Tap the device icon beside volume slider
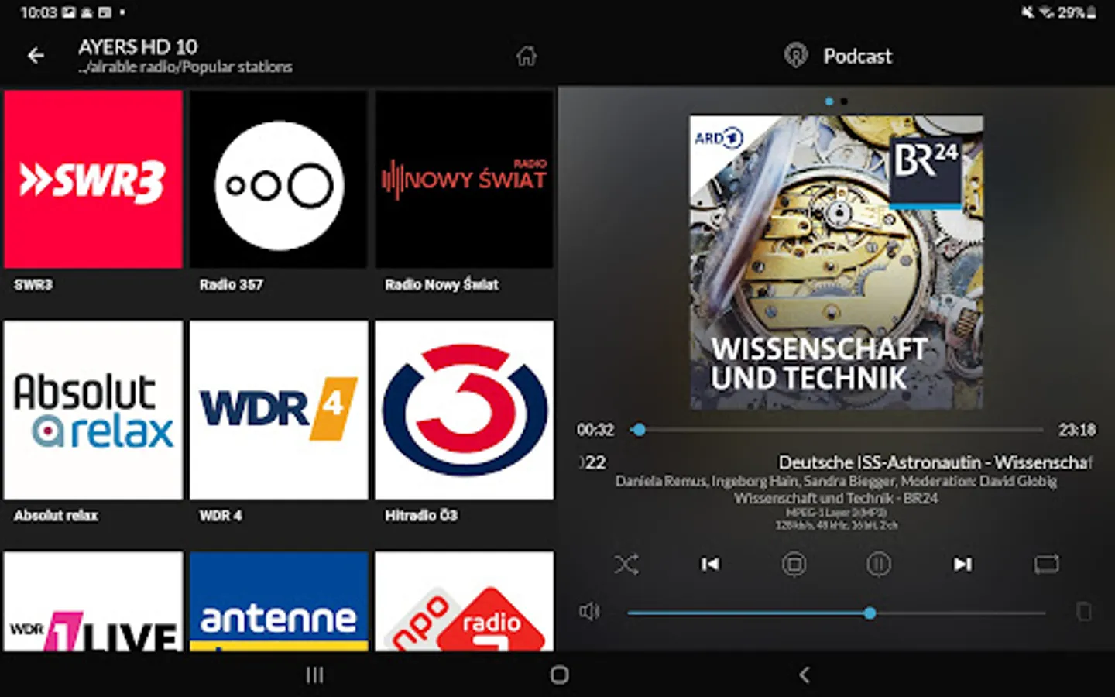 (1083, 612)
